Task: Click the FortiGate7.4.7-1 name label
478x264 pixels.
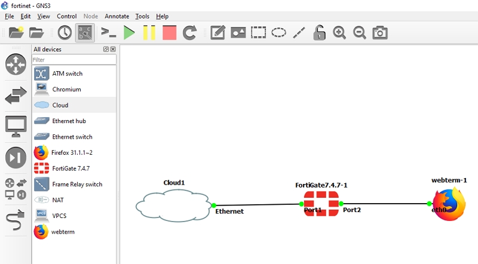Action: coord(321,185)
